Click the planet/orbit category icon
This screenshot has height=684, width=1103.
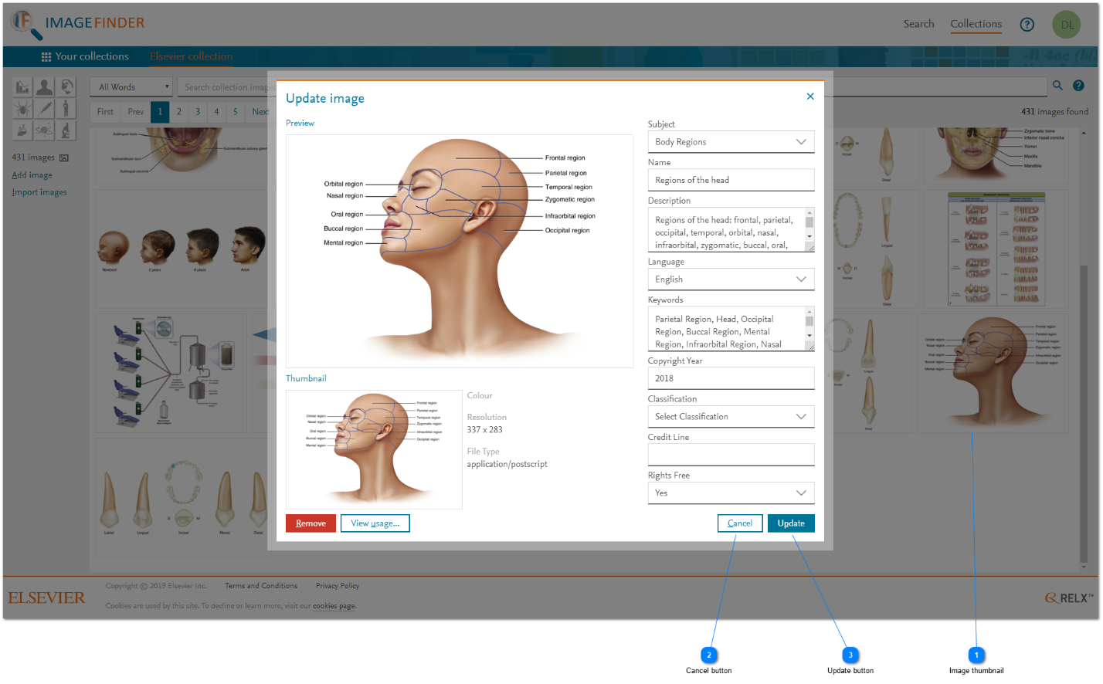coord(45,130)
